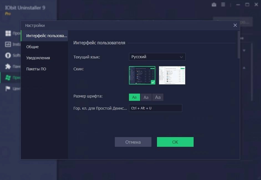Viewport: 261px width, 180px height.
Task: Click the checked green mark on dark skin
Action: (x=153, y=82)
